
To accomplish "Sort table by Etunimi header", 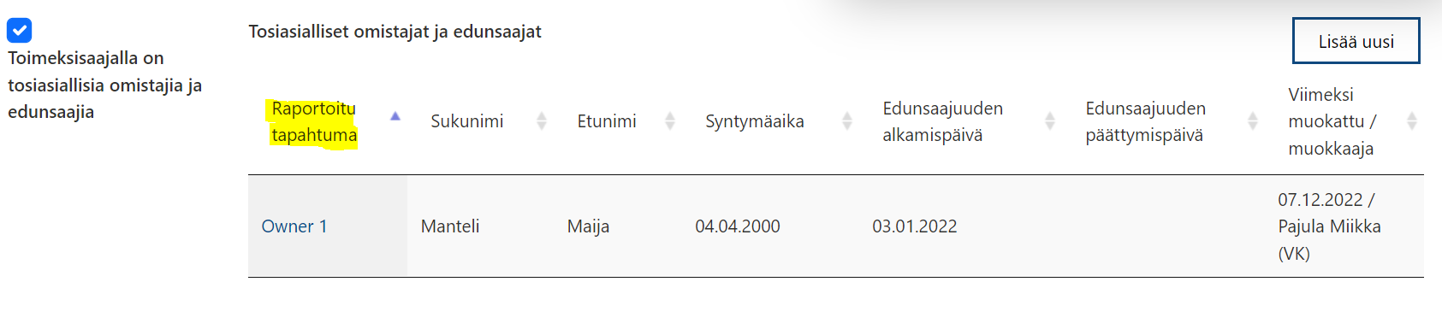I will [x=607, y=121].
